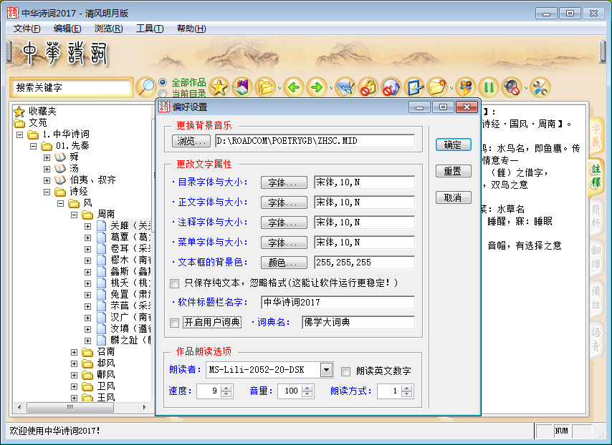This screenshot has width=612, height=445.
Task: Click the green pause toolbar icon
Action: click(489, 87)
